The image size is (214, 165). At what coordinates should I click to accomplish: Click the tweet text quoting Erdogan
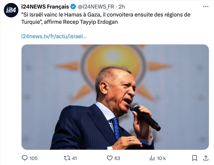pyautogui.click(x=106, y=18)
